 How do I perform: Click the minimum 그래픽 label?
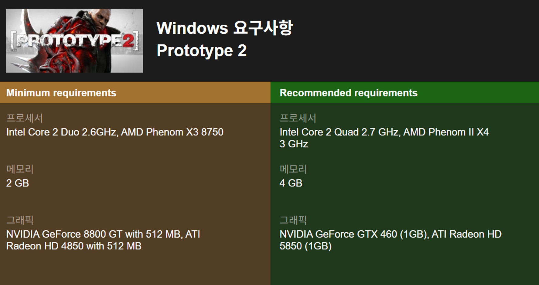pos(20,220)
